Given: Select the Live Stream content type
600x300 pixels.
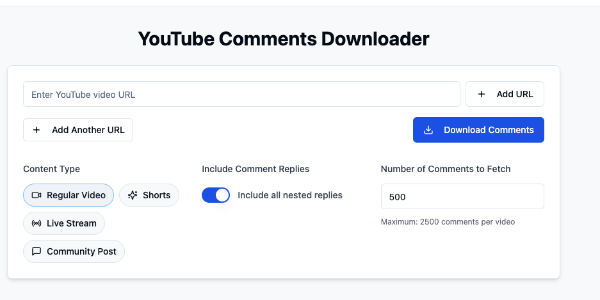Looking at the screenshot, I should pyautogui.click(x=64, y=223).
